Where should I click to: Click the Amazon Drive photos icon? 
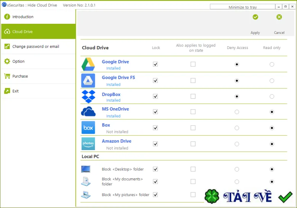[88, 144]
